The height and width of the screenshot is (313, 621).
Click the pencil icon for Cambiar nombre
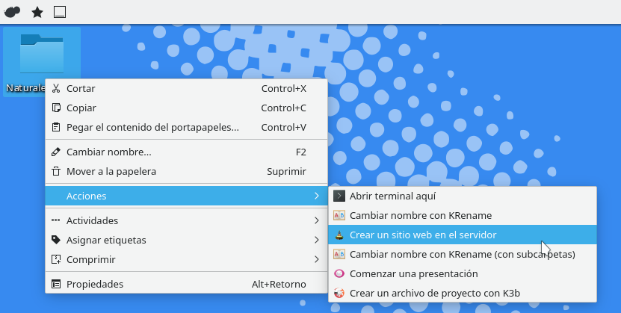(x=55, y=152)
